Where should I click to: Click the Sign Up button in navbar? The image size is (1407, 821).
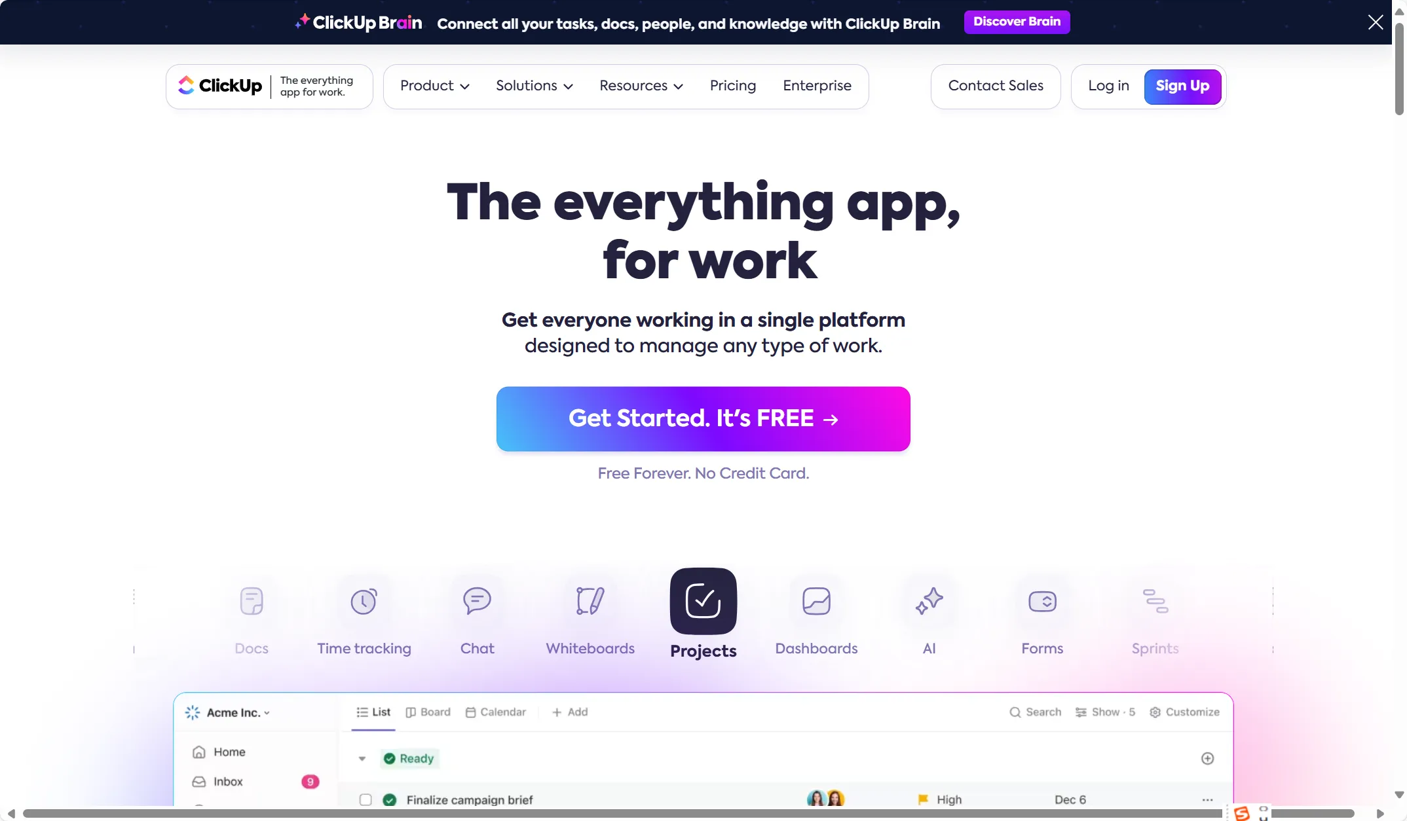click(1182, 87)
